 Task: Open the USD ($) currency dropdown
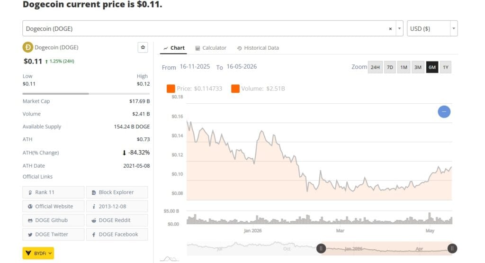click(432, 28)
